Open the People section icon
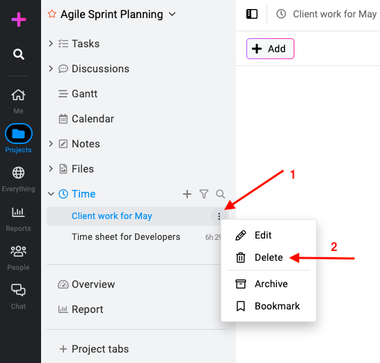This screenshot has height=363, width=380. coord(18,251)
